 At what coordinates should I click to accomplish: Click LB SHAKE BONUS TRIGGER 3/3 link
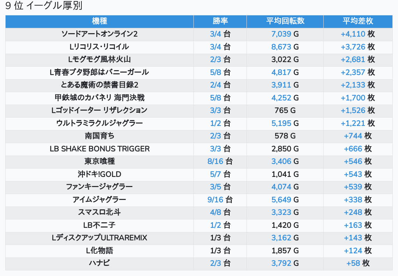(x=215, y=149)
